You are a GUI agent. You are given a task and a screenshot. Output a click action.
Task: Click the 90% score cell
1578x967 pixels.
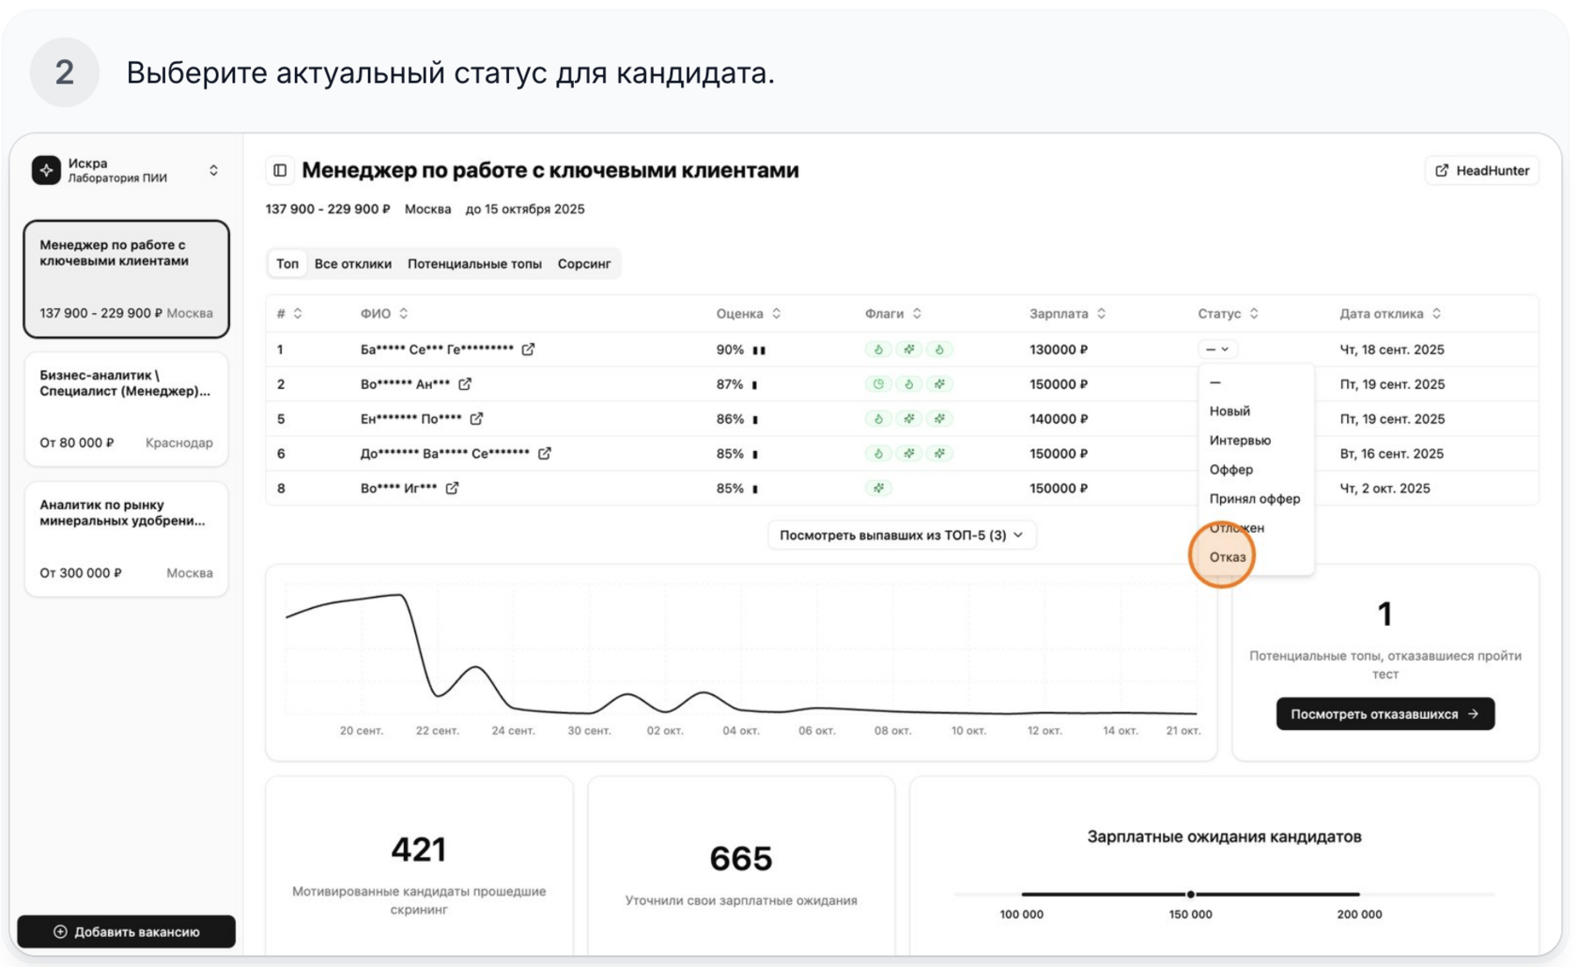tap(730, 350)
